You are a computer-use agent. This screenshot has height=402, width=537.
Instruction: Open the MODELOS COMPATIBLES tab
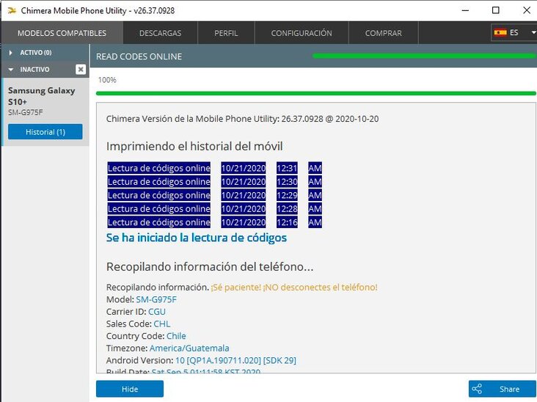click(62, 33)
